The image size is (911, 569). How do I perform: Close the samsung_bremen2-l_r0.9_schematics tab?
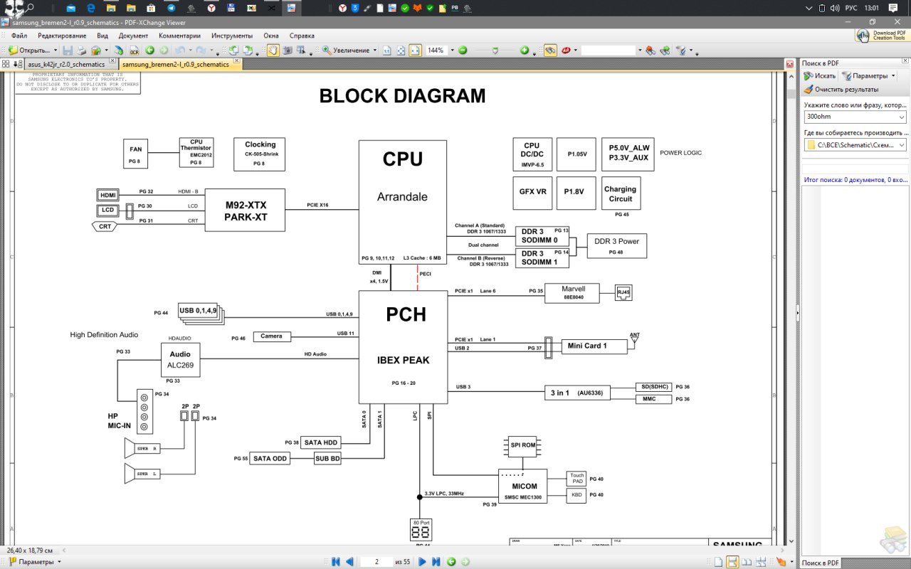(236, 60)
